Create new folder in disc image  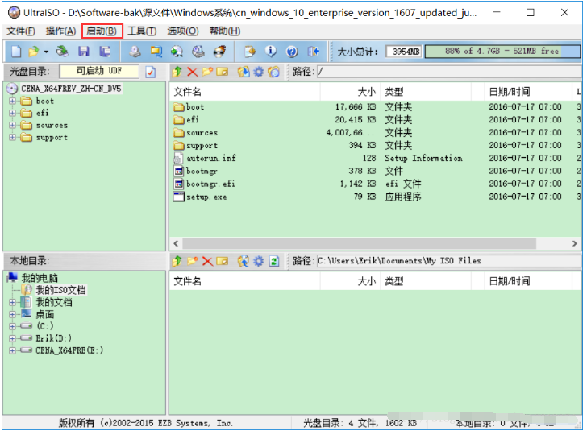click(207, 72)
